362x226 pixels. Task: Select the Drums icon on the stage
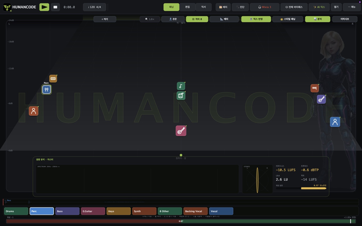coord(181,96)
